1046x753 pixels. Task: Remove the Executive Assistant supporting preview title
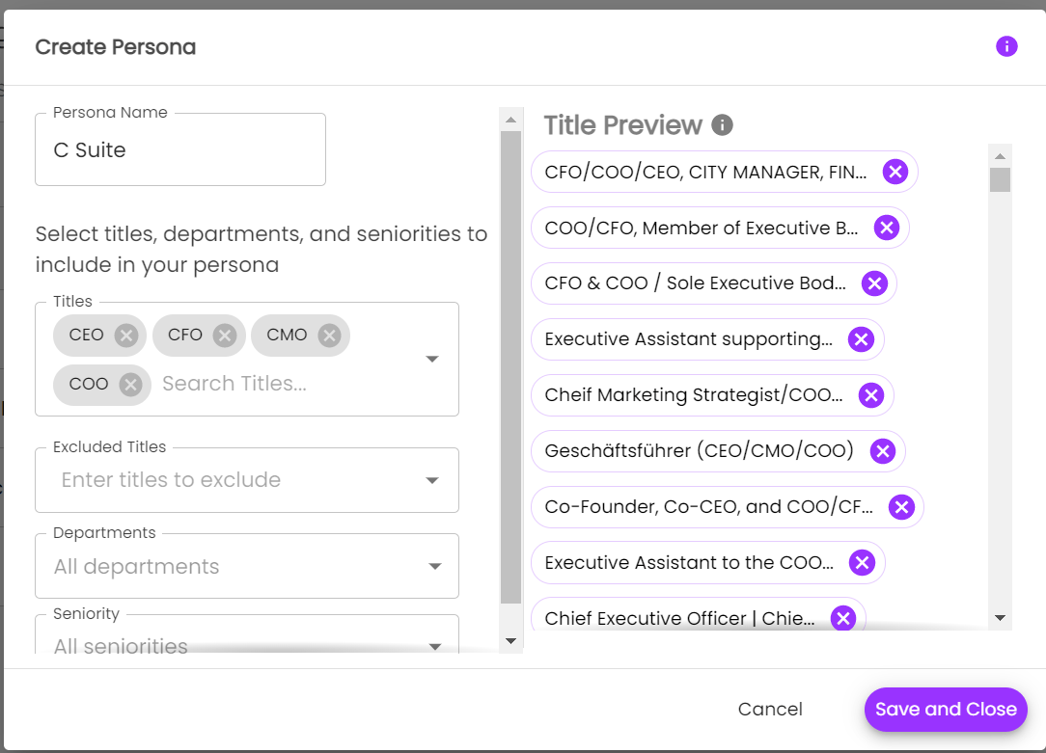pos(860,339)
